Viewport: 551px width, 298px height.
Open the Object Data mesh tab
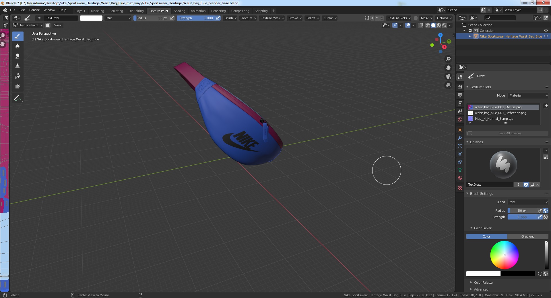pos(460,170)
